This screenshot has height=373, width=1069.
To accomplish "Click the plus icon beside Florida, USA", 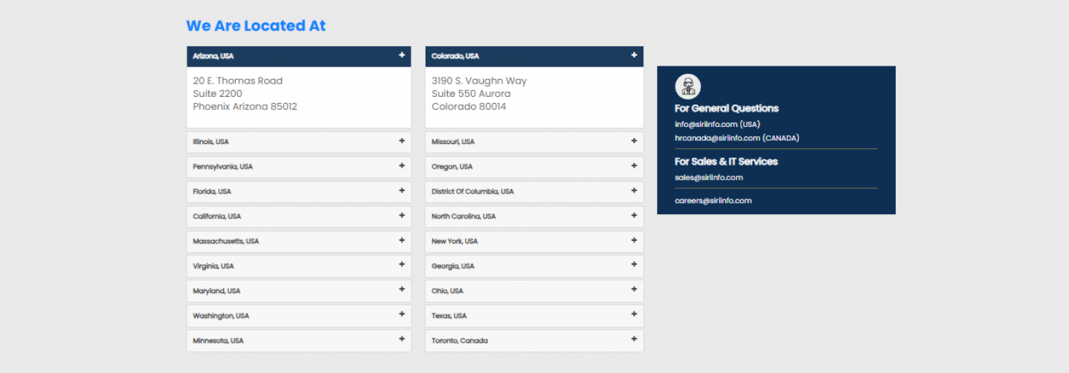I will tap(402, 191).
